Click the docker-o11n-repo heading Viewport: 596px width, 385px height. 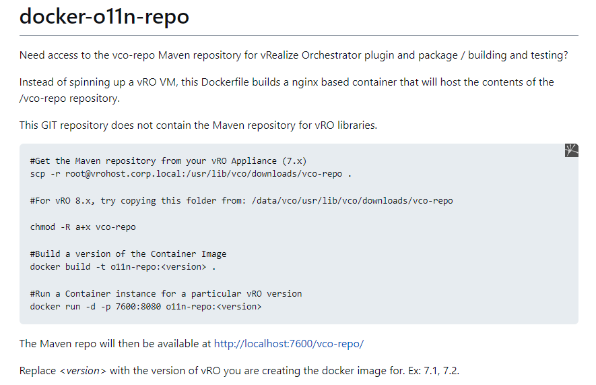(104, 16)
